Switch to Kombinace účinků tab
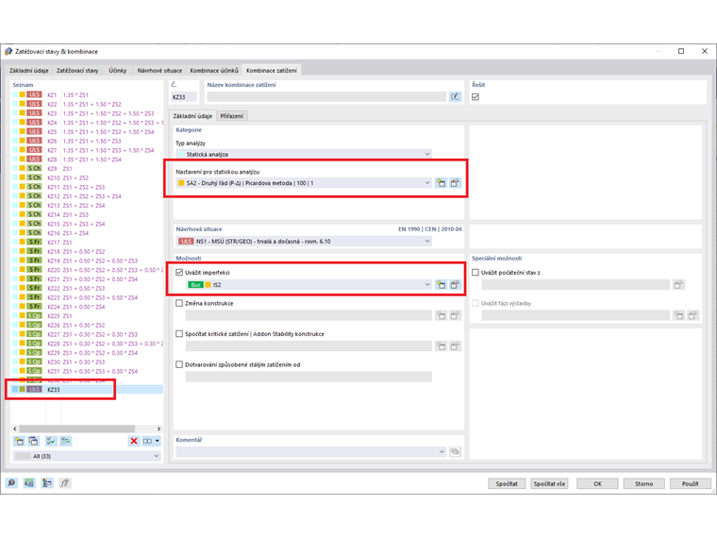The width and height of the screenshot is (717, 538). point(214,71)
